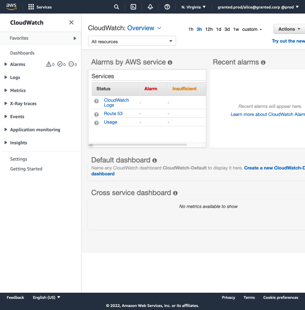Open the English (US) language selector
The width and height of the screenshot is (305, 310).
(46, 297)
